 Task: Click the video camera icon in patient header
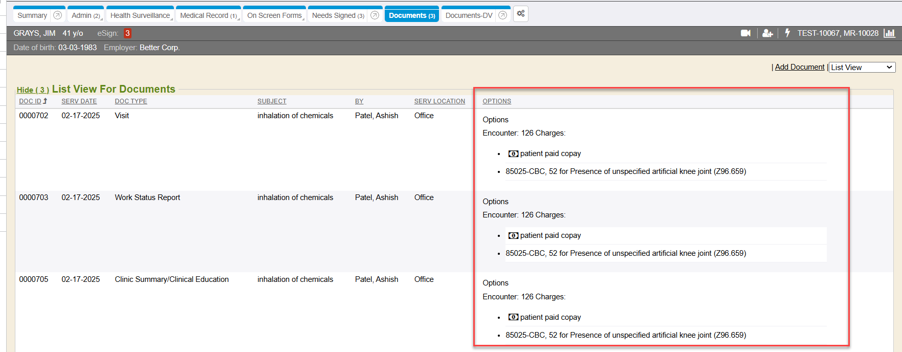[x=745, y=33]
